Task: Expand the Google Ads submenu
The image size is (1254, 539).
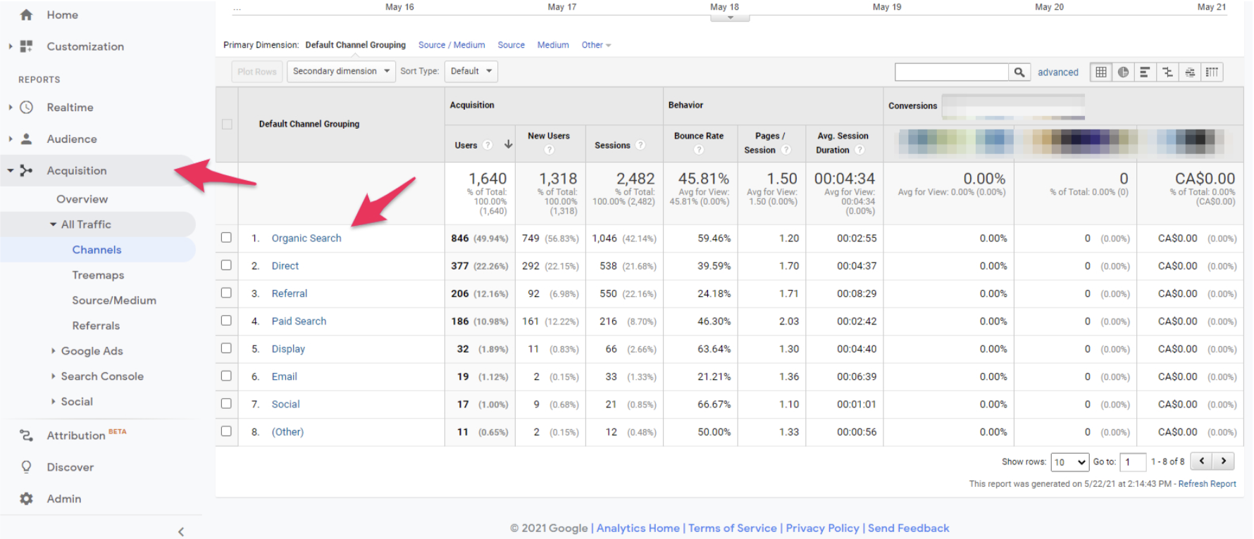Action: pyautogui.click(x=92, y=350)
